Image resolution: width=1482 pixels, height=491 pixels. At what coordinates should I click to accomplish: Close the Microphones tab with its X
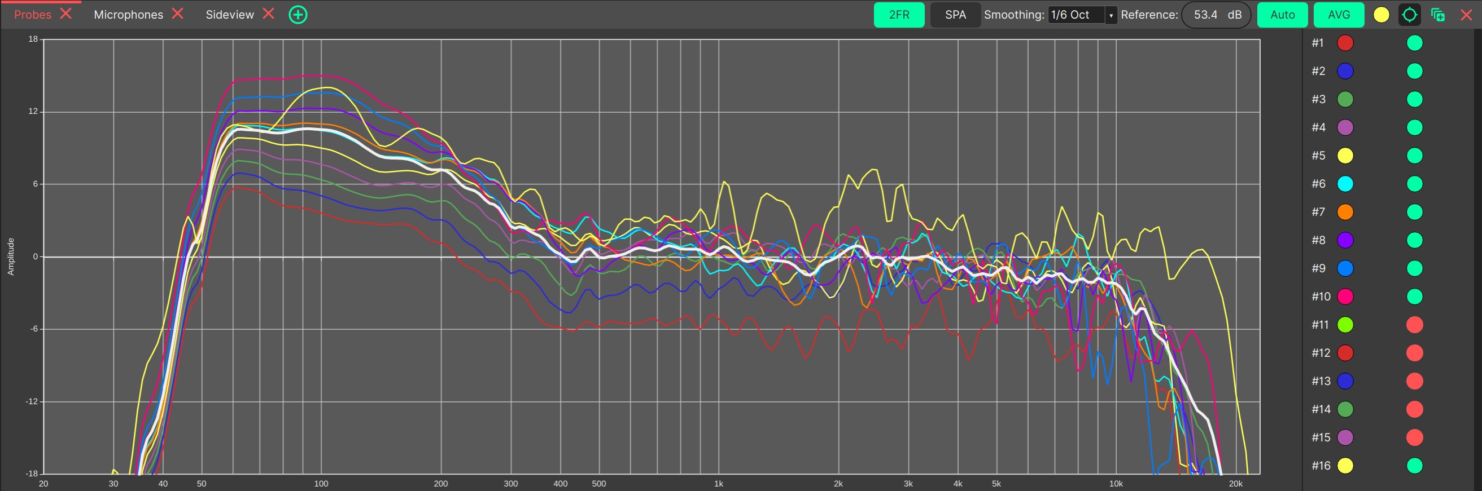pyautogui.click(x=178, y=14)
